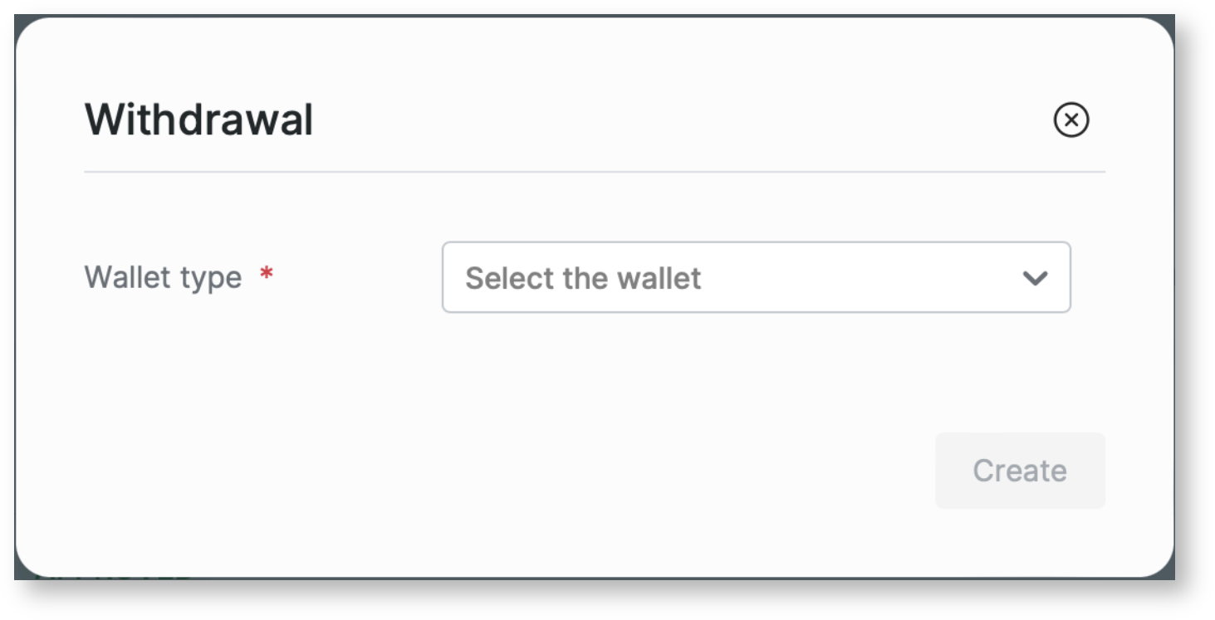Click the divider line under Withdrawal heading
The height and width of the screenshot is (620, 1215).
coord(594,172)
